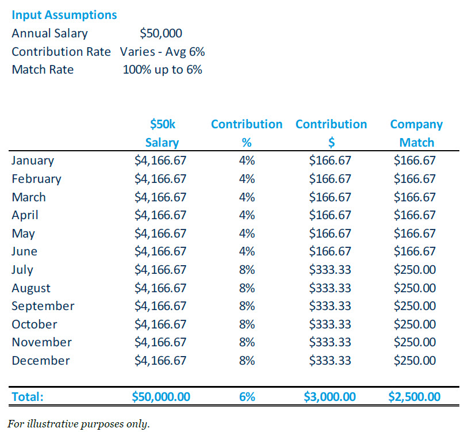Select the Contribution % column header

click(247, 133)
